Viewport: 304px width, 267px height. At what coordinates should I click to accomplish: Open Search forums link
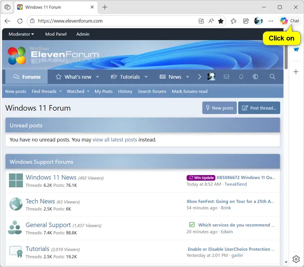click(x=152, y=92)
